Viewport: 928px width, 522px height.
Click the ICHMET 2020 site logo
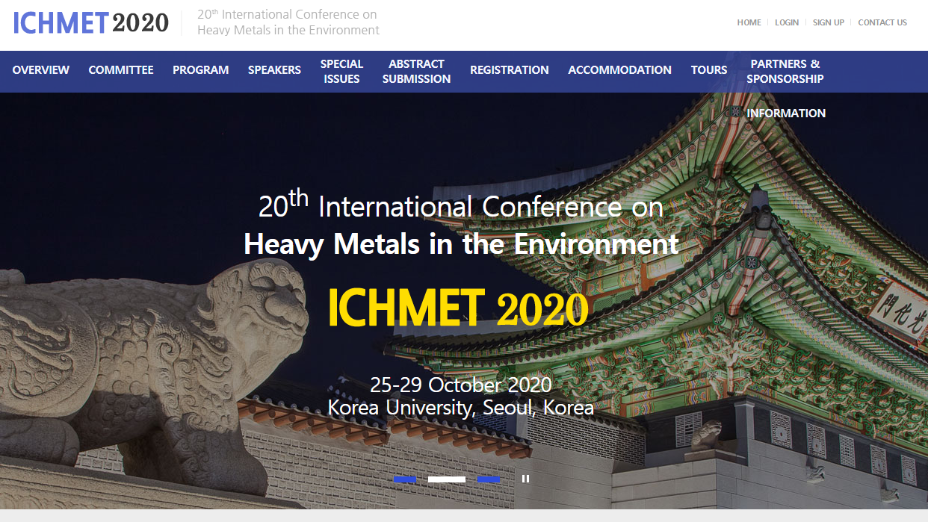click(91, 22)
